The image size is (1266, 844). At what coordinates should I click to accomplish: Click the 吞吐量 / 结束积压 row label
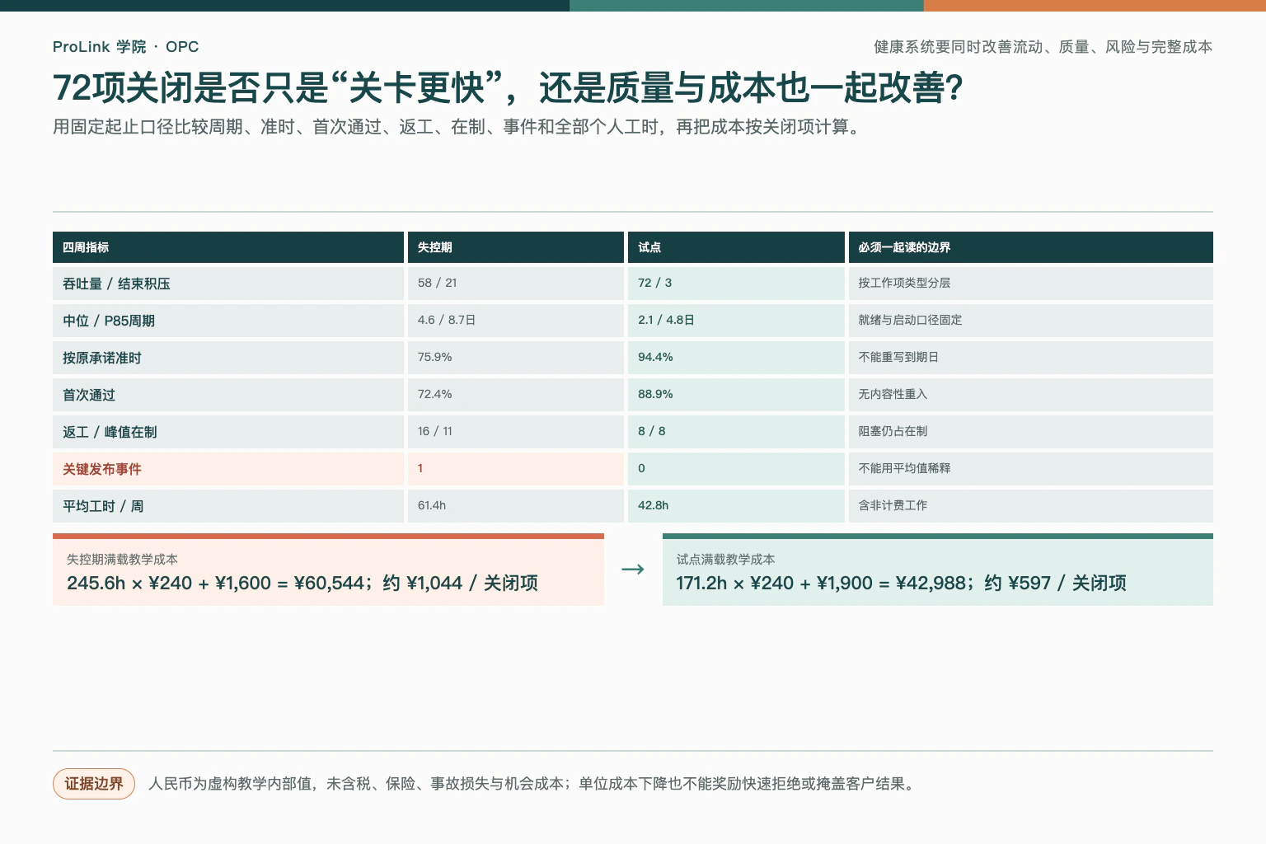(228, 284)
